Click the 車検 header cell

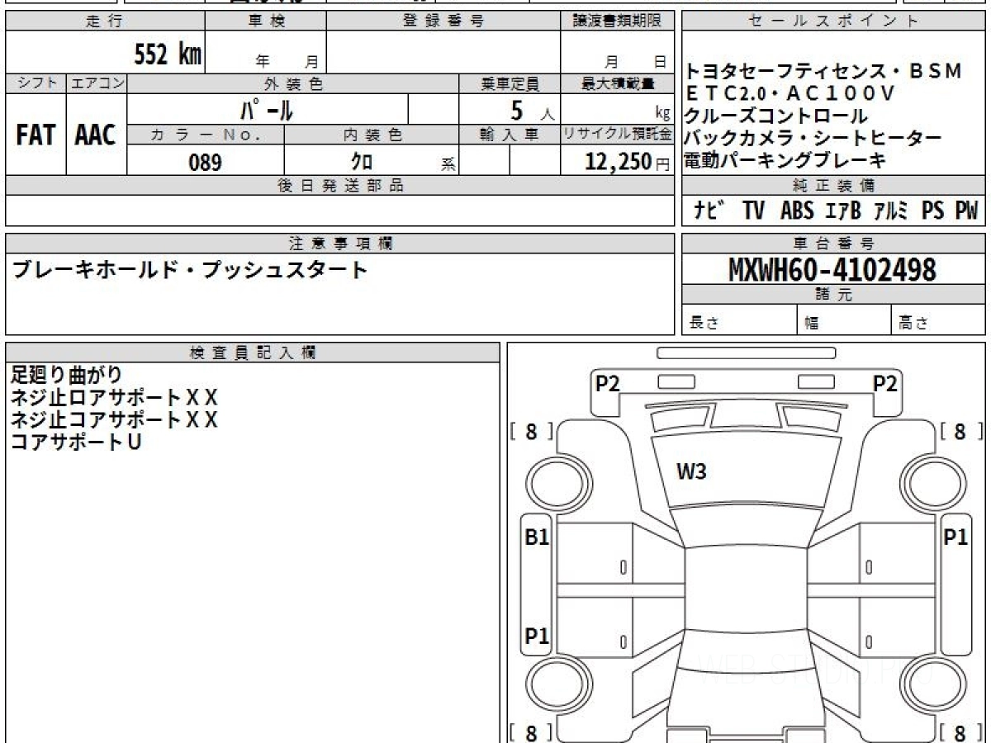coord(266,22)
